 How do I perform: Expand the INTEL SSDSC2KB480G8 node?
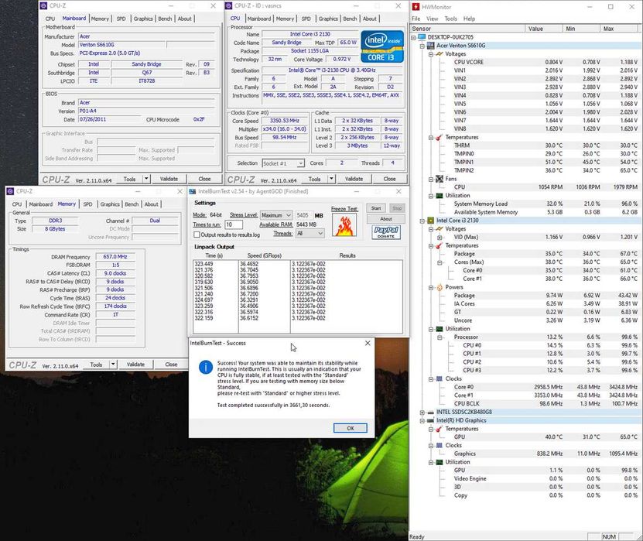[422, 413]
